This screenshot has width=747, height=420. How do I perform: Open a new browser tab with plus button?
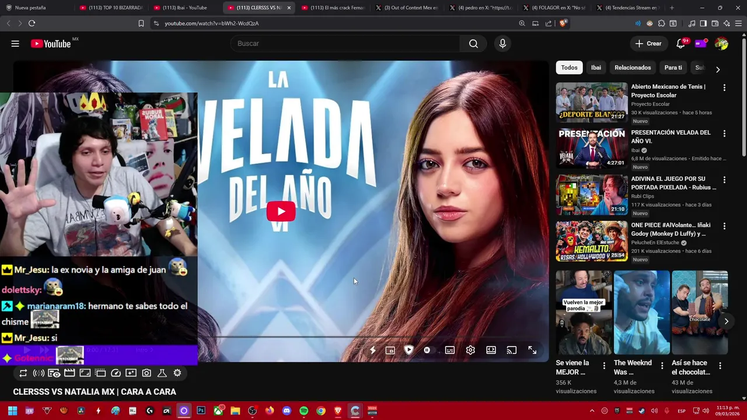click(672, 8)
